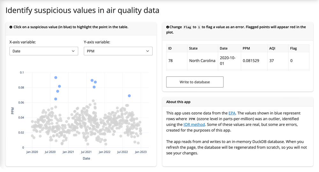This screenshot has height=172, width=319.
Task: Click the ID column header
Action: (x=170, y=48)
